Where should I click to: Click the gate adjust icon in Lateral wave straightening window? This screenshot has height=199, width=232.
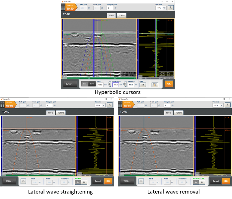click(23, 181)
